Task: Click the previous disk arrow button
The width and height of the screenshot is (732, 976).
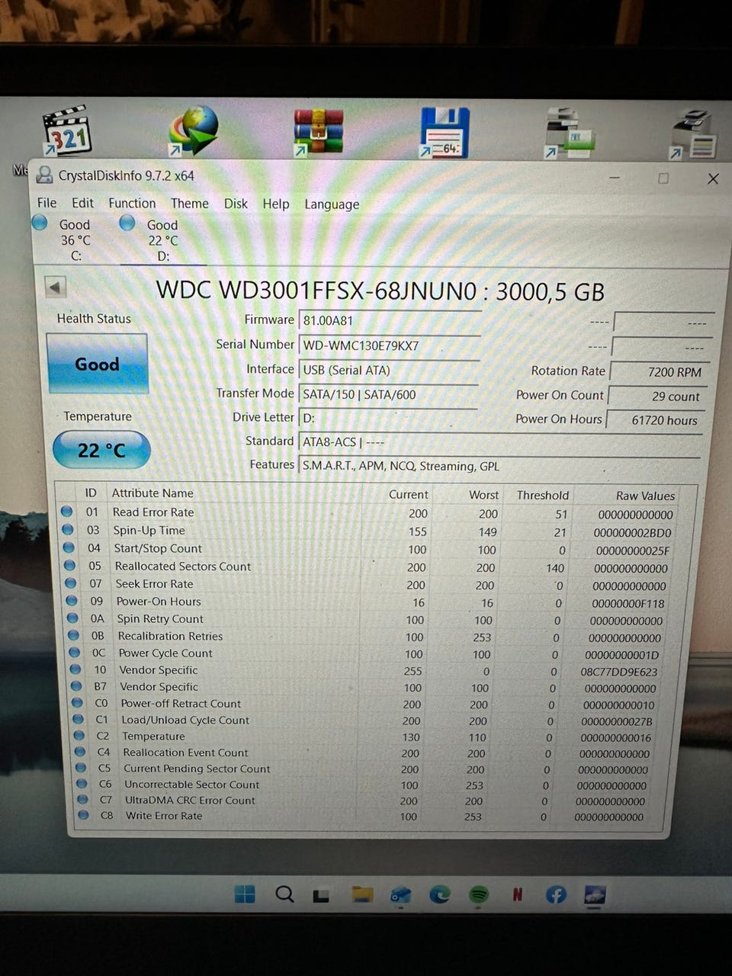Action: click(56, 287)
